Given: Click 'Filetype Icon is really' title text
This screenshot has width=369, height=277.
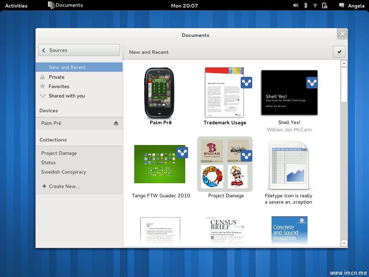Looking at the screenshot, I should pos(288,195).
